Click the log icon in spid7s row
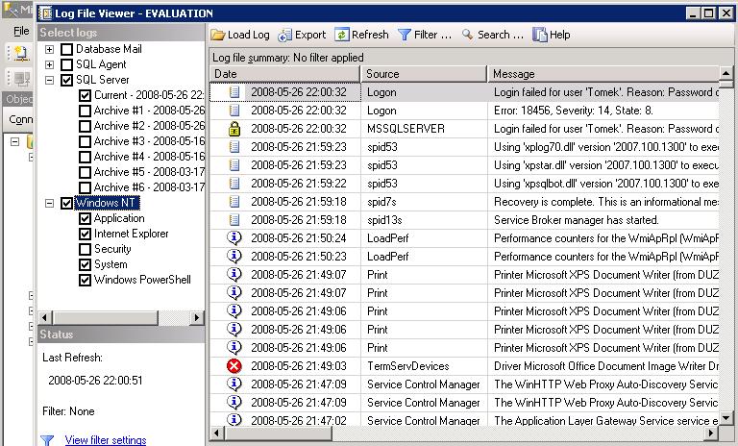Viewport: 738px width, 446px height. click(234, 202)
